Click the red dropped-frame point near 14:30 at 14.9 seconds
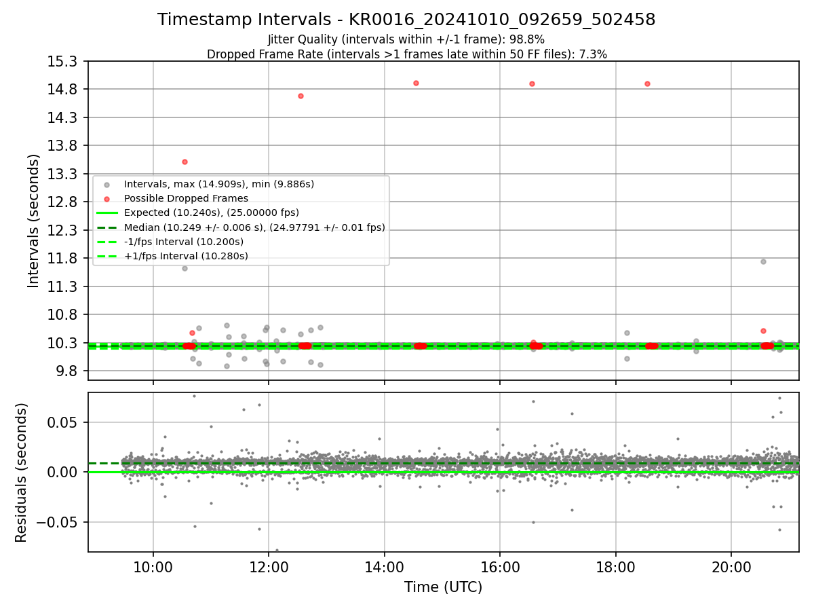 click(416, 83)
